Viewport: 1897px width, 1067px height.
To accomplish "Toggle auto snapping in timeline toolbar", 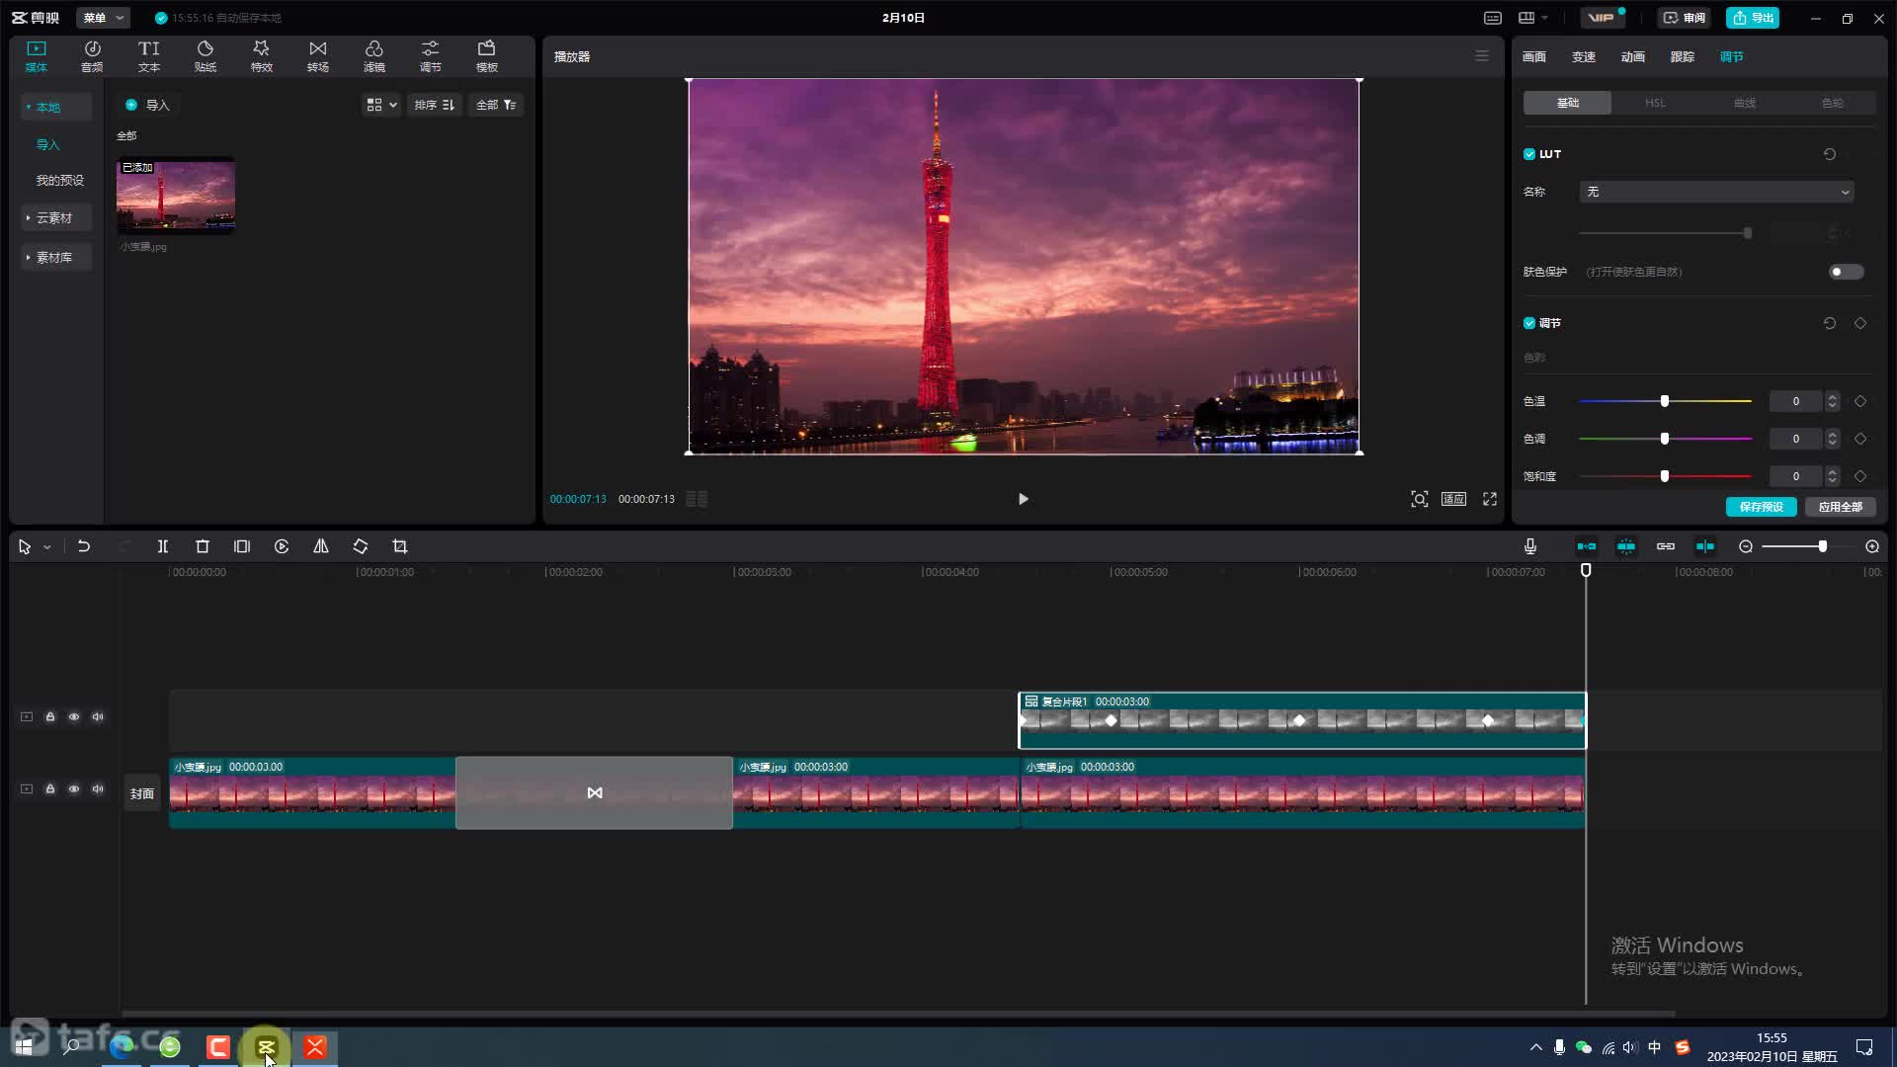I will [x=1626, y=546].
